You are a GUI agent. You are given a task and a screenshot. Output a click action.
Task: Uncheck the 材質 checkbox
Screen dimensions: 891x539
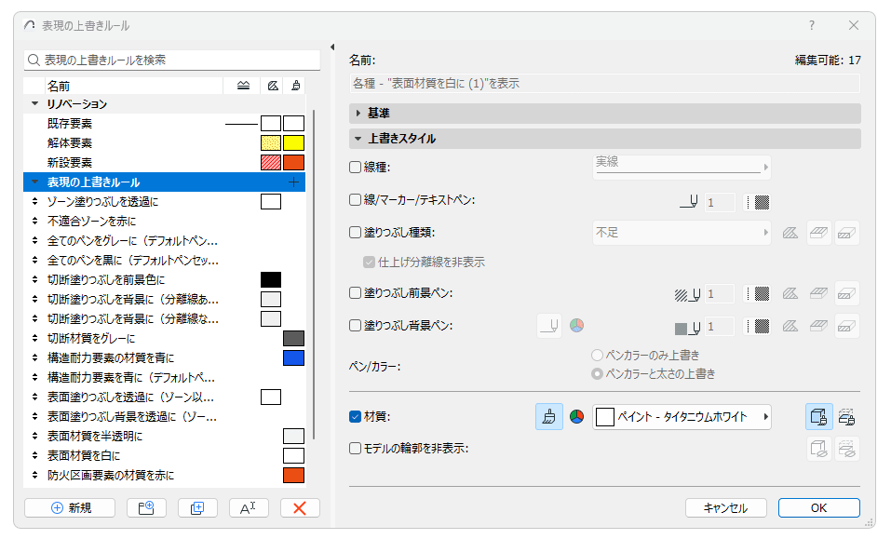point(355,417)
